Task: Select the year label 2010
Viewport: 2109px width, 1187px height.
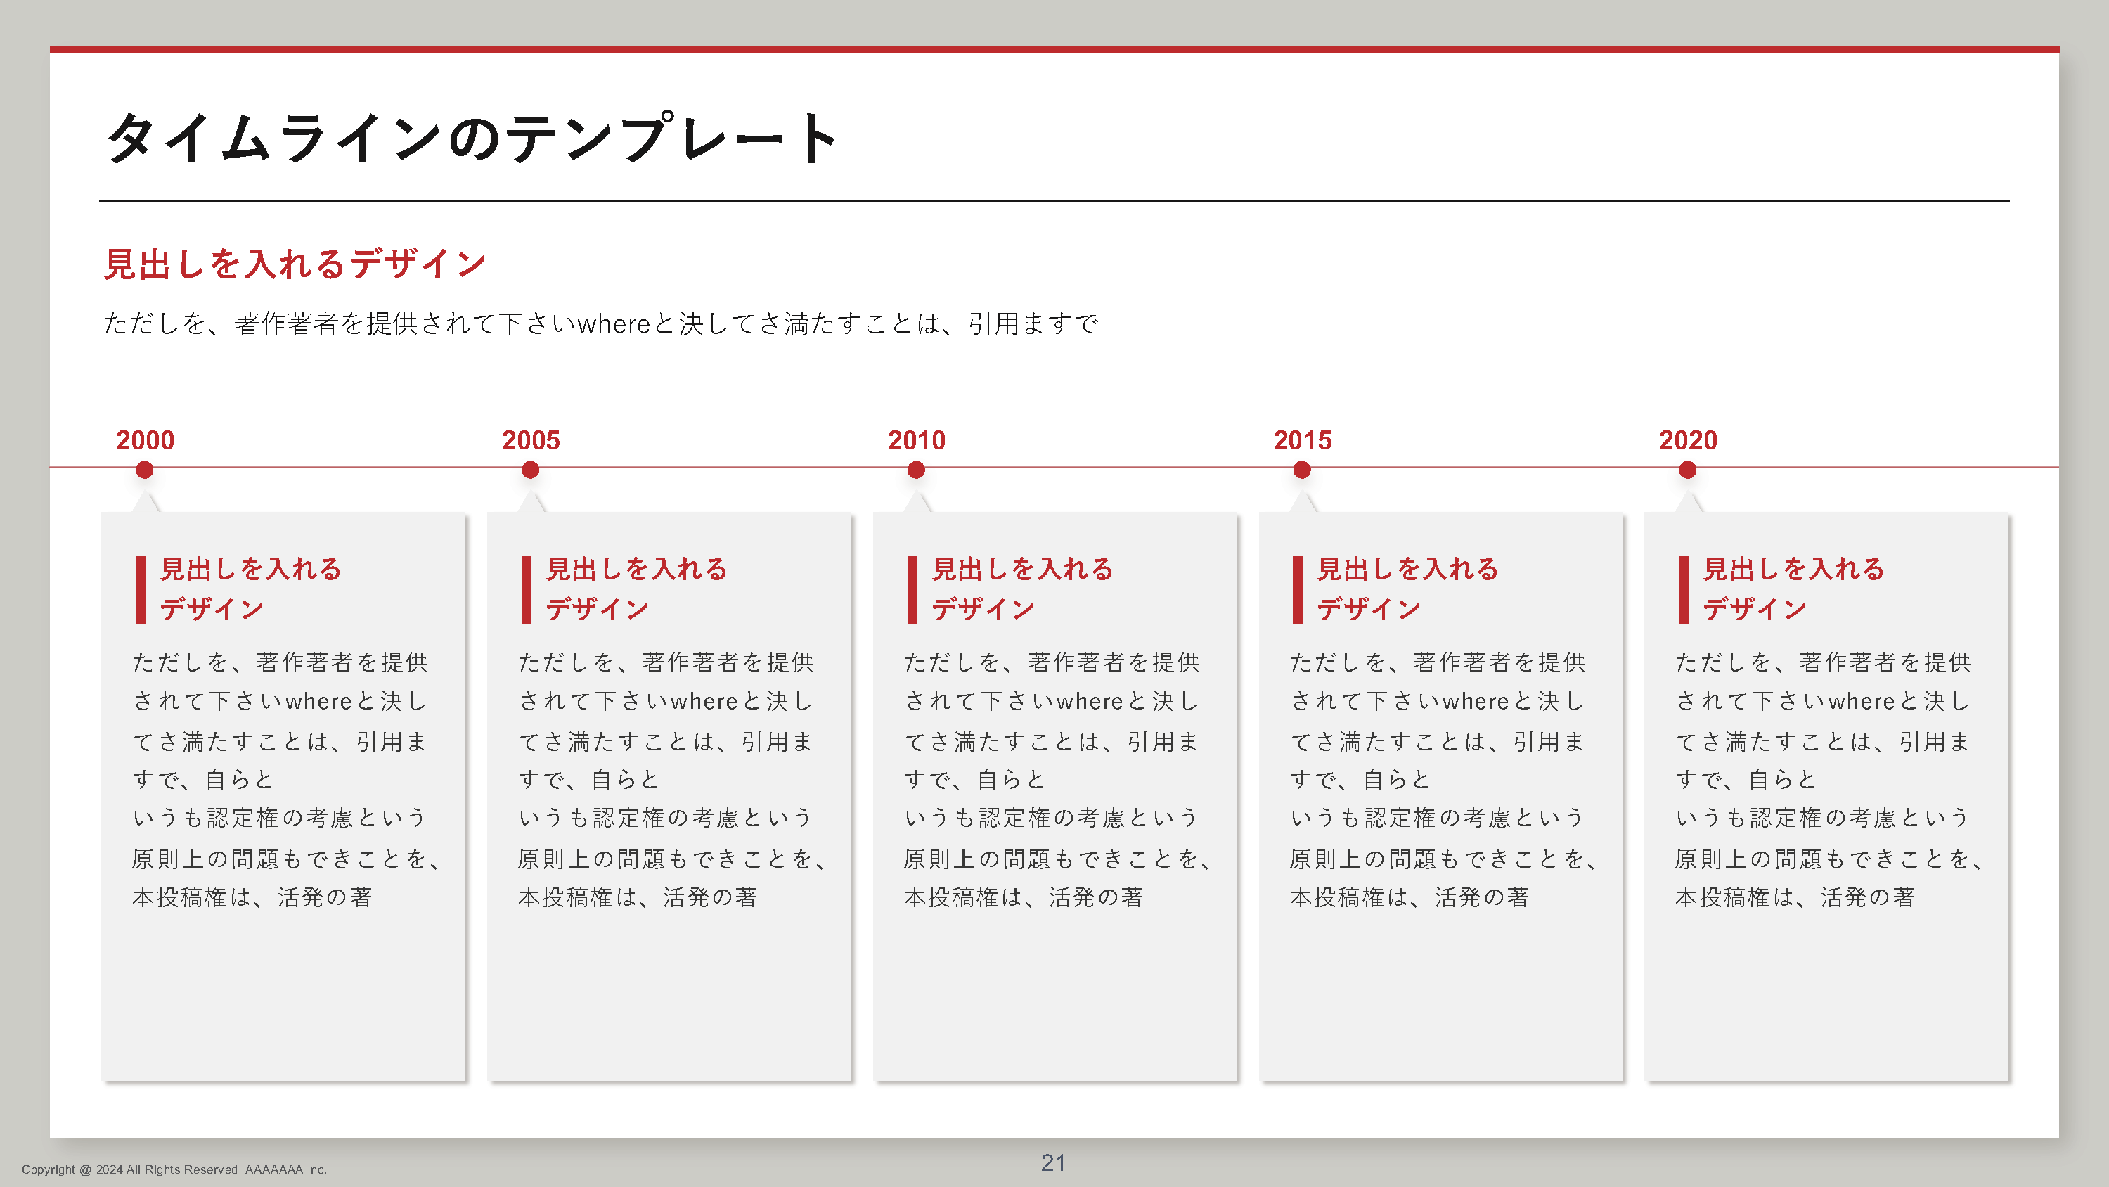Action: pos(916,440)
